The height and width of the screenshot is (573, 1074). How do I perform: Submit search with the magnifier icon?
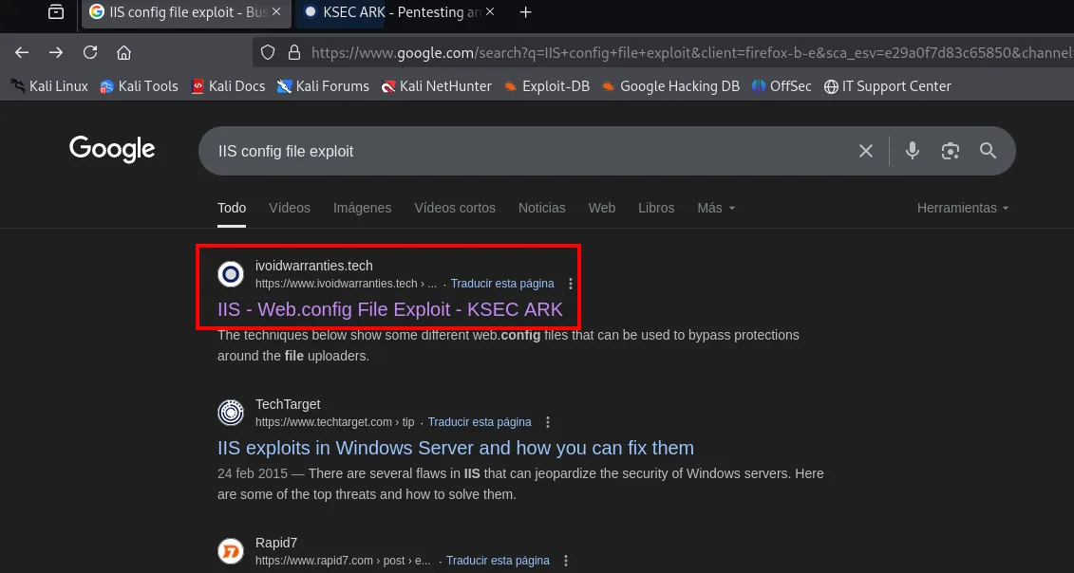(x=988, y=151)
